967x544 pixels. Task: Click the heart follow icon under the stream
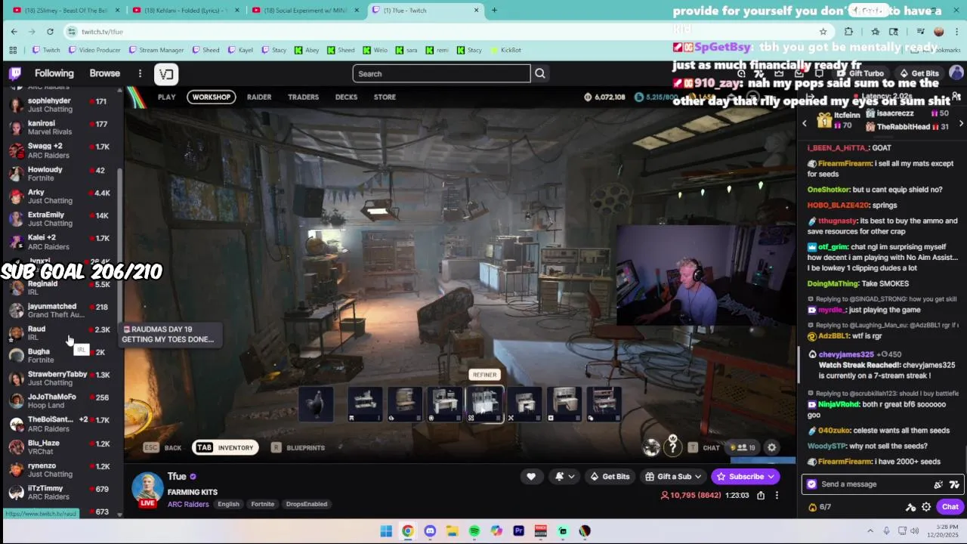[531, 476]
